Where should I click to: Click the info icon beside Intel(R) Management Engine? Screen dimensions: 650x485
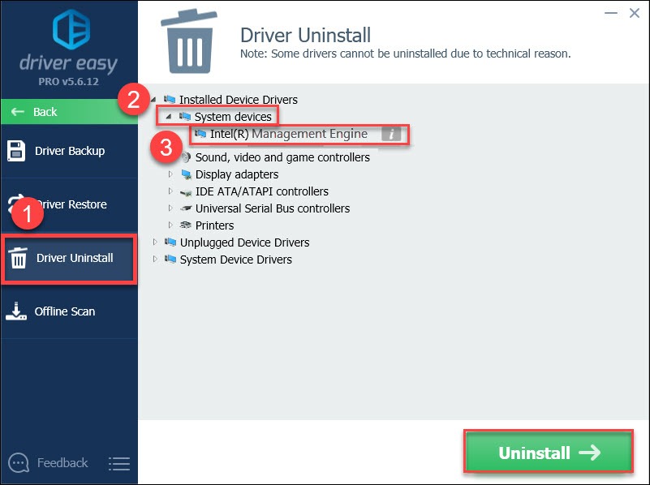[390, 134]
